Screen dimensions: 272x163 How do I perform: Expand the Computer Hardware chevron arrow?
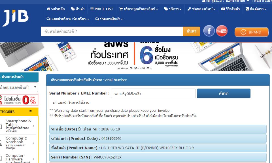pos(33,159)
